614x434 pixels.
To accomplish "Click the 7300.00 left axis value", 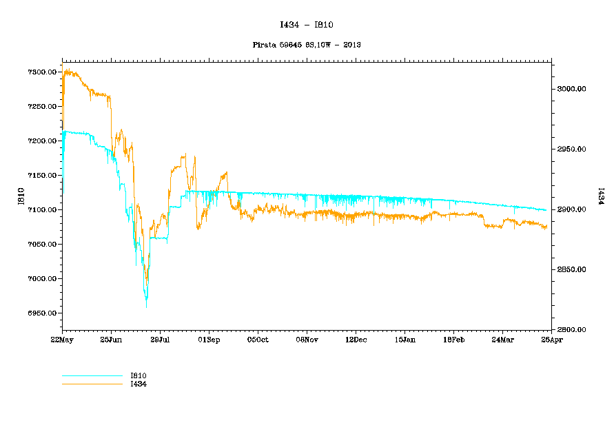I will pos(41,72).
